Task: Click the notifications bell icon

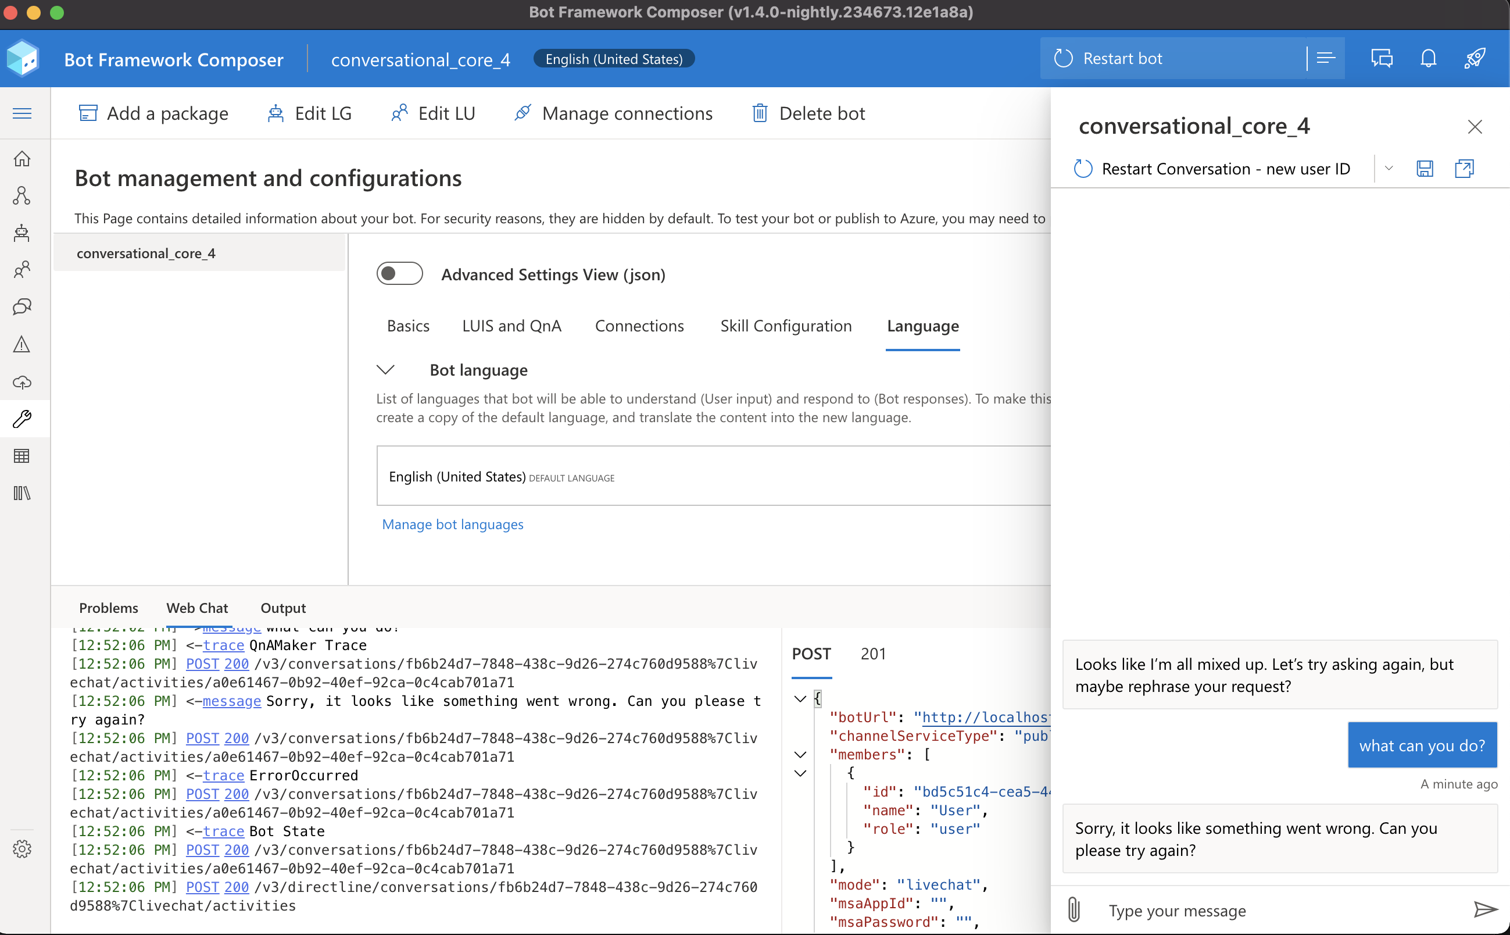Action: [x=1429, y=59]
